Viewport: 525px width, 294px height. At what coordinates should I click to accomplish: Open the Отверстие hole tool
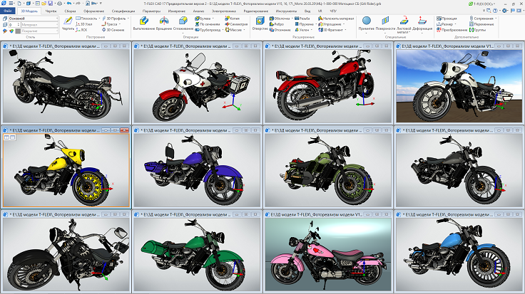[260, 23]
